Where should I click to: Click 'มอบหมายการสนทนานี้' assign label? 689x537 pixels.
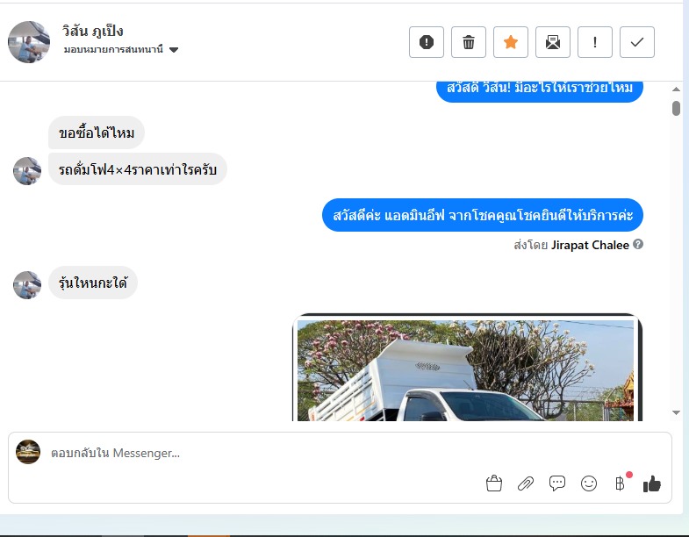click(113, 49)
